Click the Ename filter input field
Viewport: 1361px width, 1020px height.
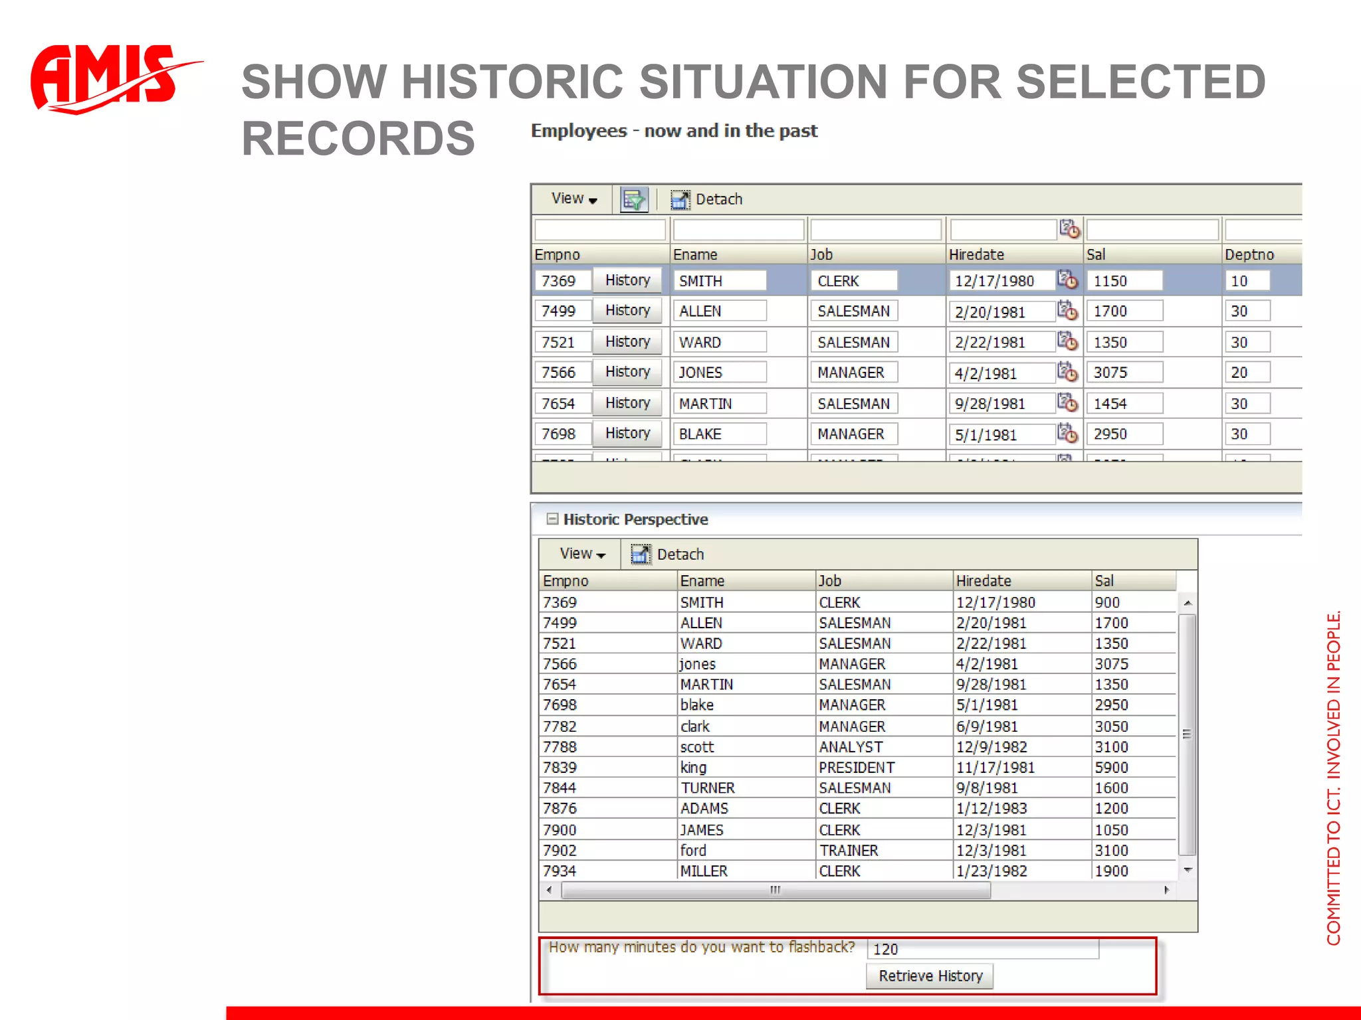[738, 230]
